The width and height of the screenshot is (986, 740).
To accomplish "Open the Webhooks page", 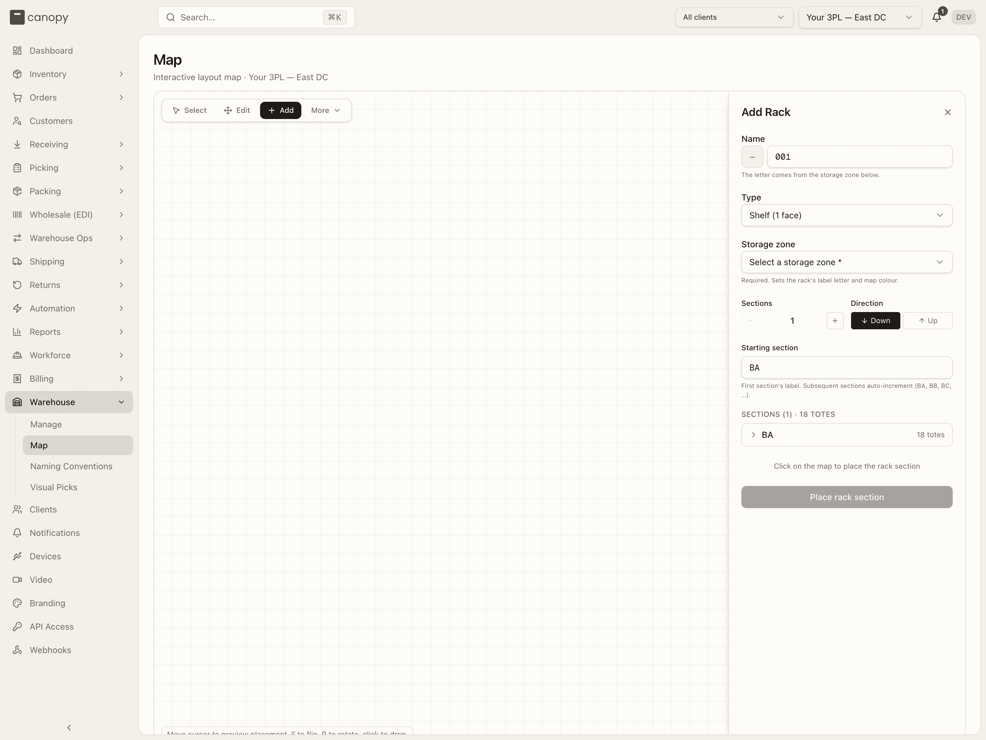I will pyautogui.click(x=69, y=650).
